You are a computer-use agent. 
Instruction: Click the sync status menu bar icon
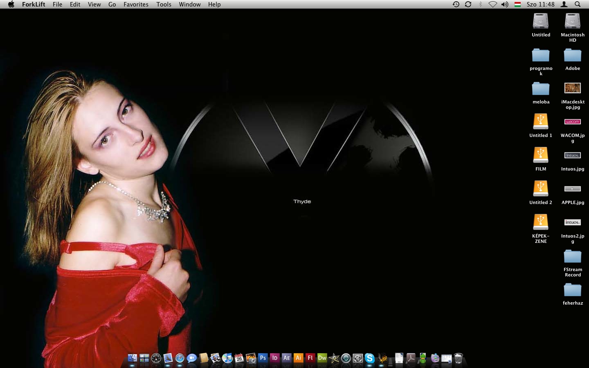point(468,4)
